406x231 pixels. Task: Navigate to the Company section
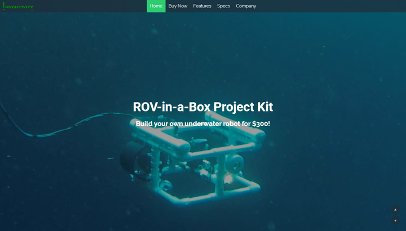[x=246, y=6]
